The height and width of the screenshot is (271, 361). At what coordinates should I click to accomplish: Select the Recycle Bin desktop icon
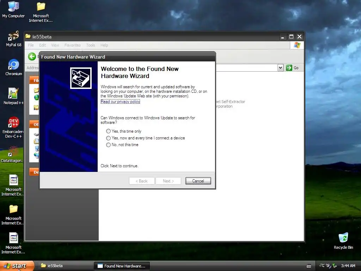[343, 241]
